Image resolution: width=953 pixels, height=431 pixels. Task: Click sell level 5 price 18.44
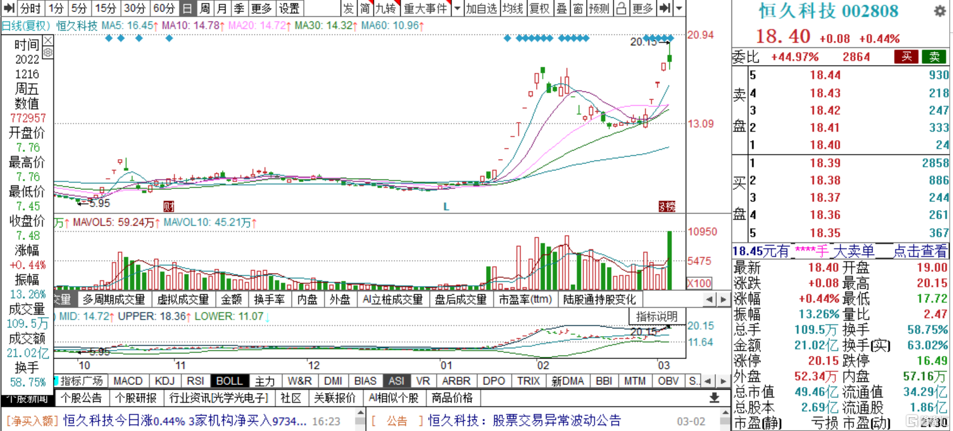coord(825,75)
